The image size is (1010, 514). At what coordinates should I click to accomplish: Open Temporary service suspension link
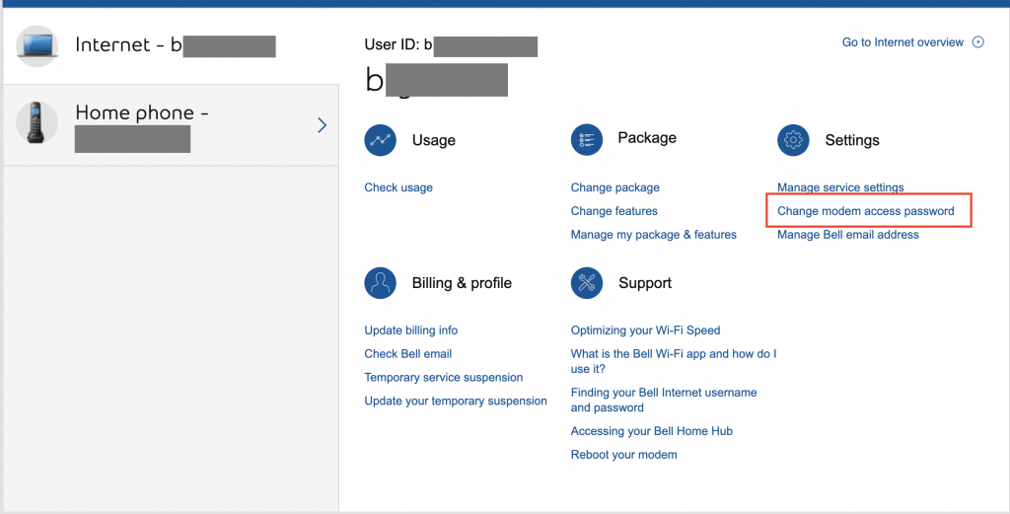coord(443,378)
